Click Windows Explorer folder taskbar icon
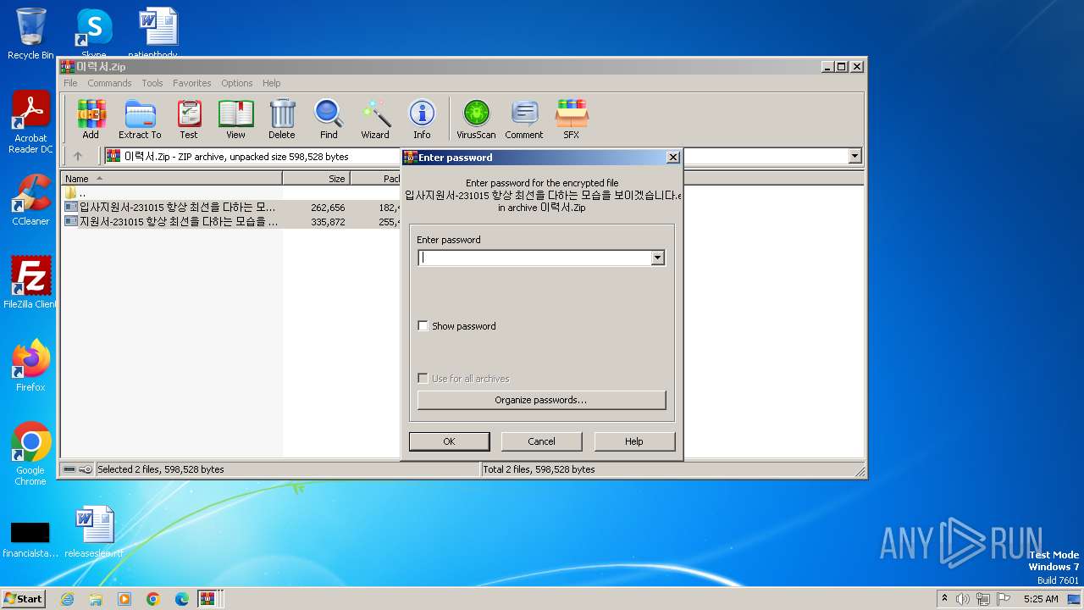Viewport: 1084px width, 610px height. point(96,599)
